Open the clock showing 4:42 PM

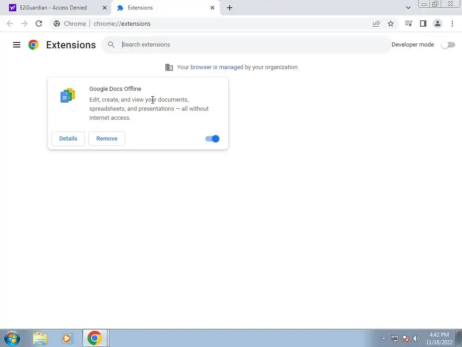[x=439, y=338]
